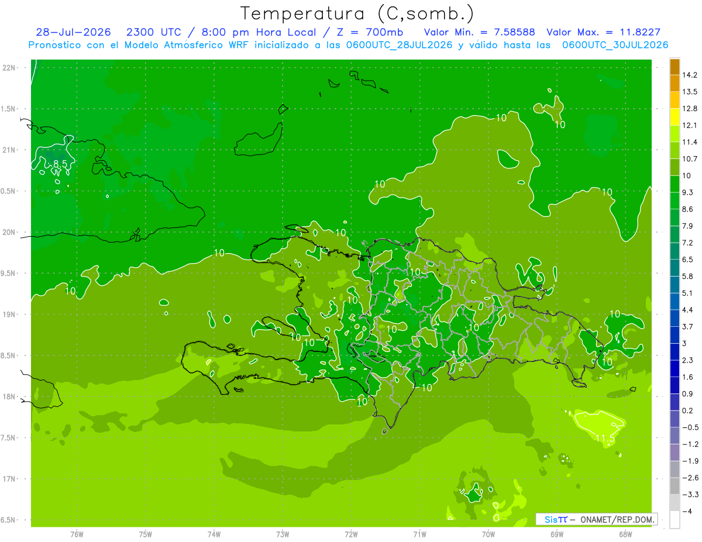Select the "28-Jul-2026" forecast date text
The height and width of the screenshot is (542, 702).
point(73,32)
